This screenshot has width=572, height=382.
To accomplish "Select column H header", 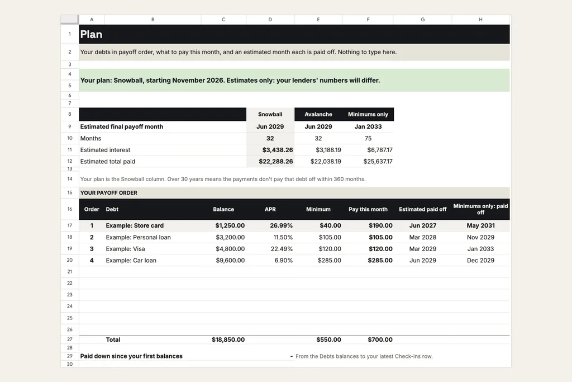I will tap(481, 20).
